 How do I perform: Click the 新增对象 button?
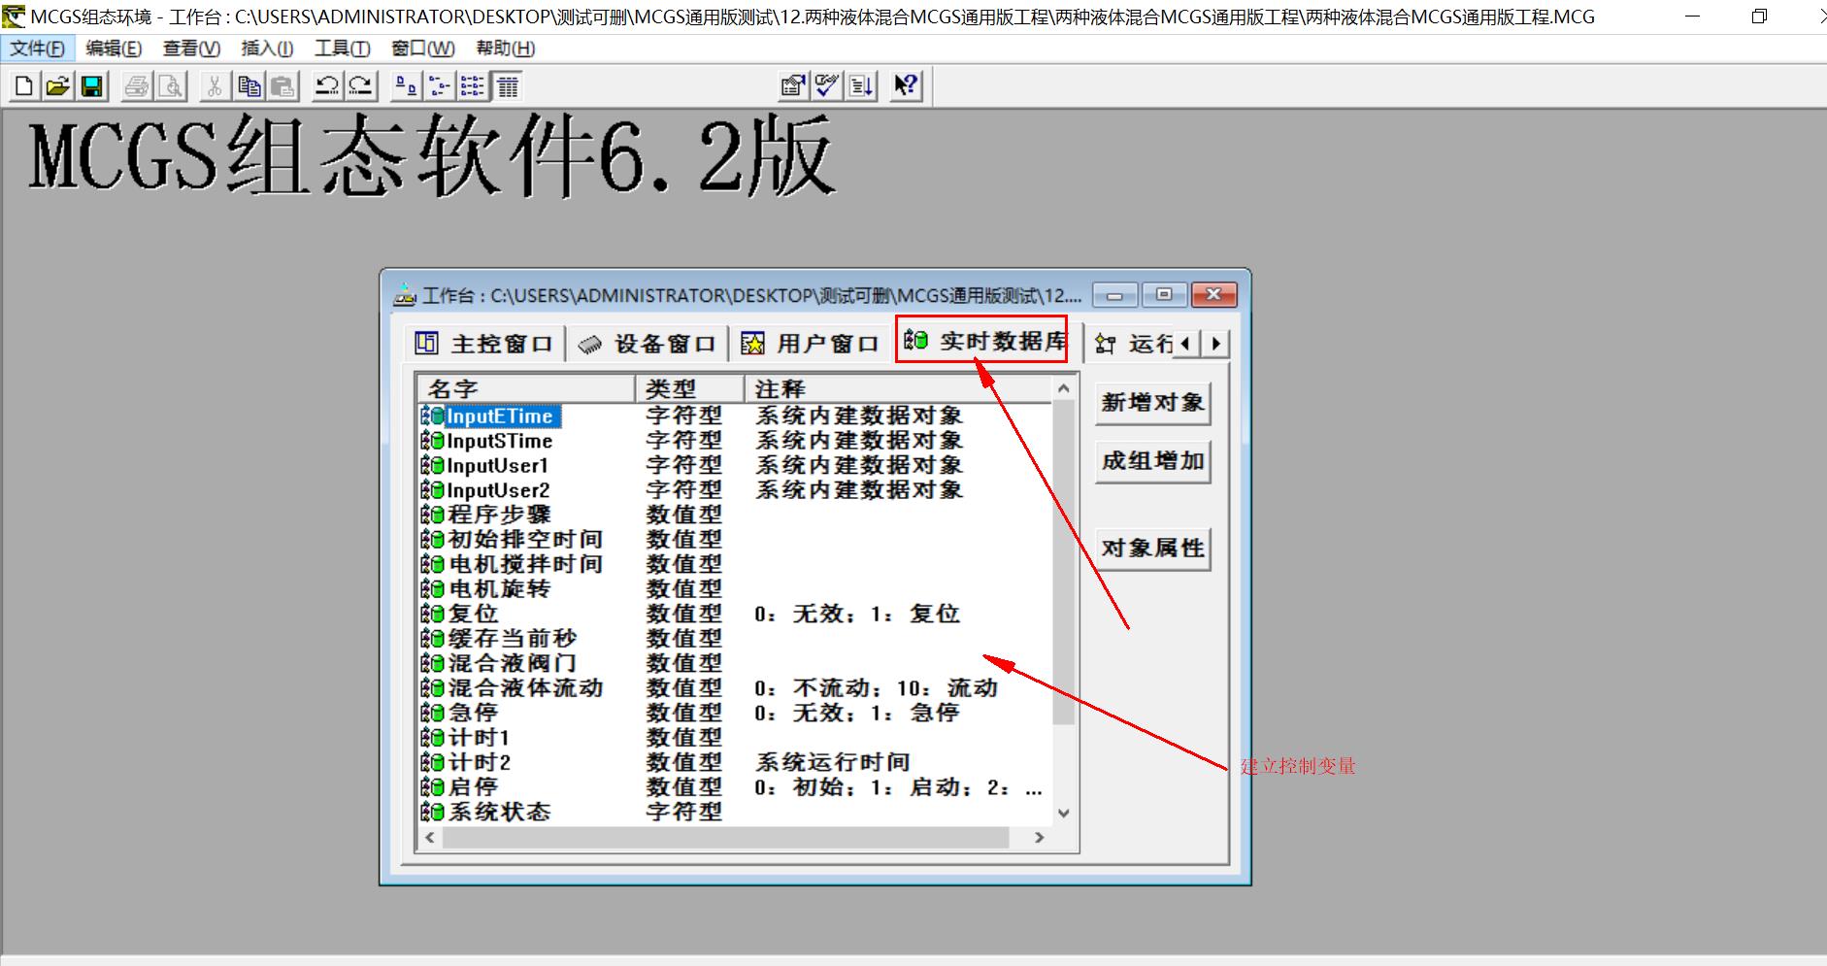point(1151,402)
